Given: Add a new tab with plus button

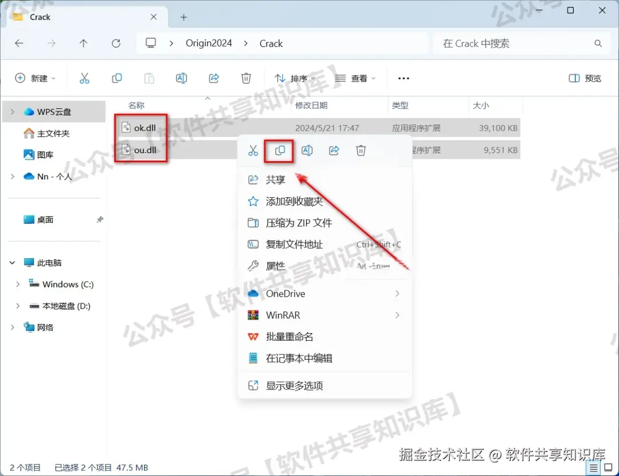Looking at the screenshot, I should pyautogui.click(x=183, y=17).
